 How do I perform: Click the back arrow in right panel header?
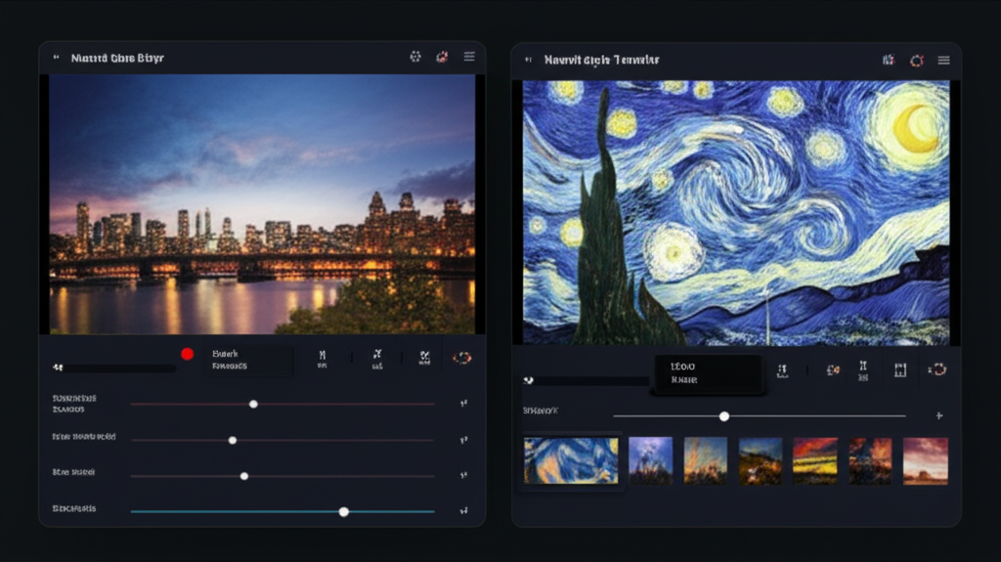(x=528, y=60)
